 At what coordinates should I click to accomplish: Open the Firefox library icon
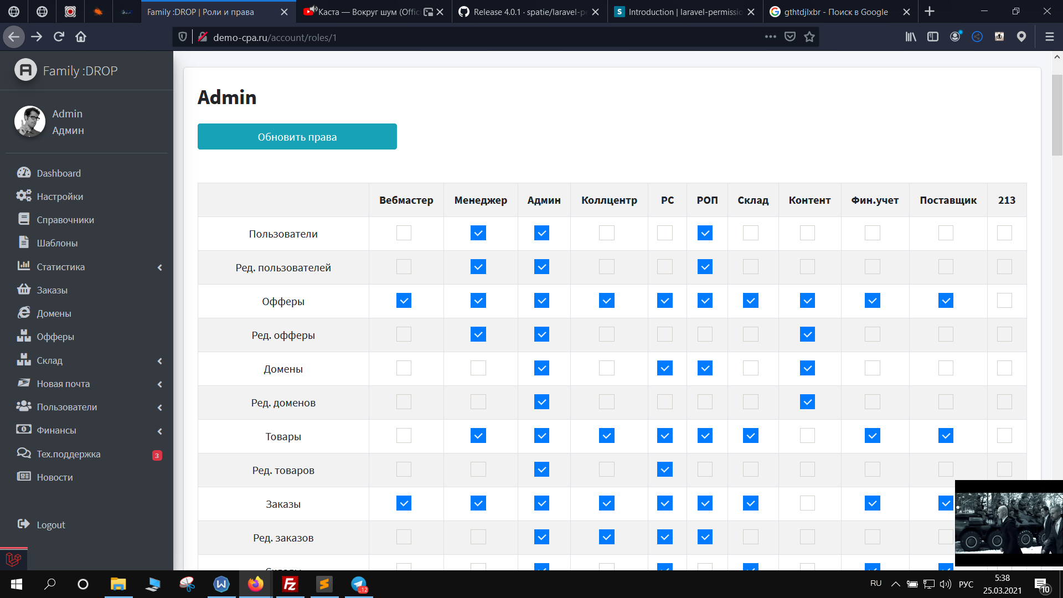point(911,37)
